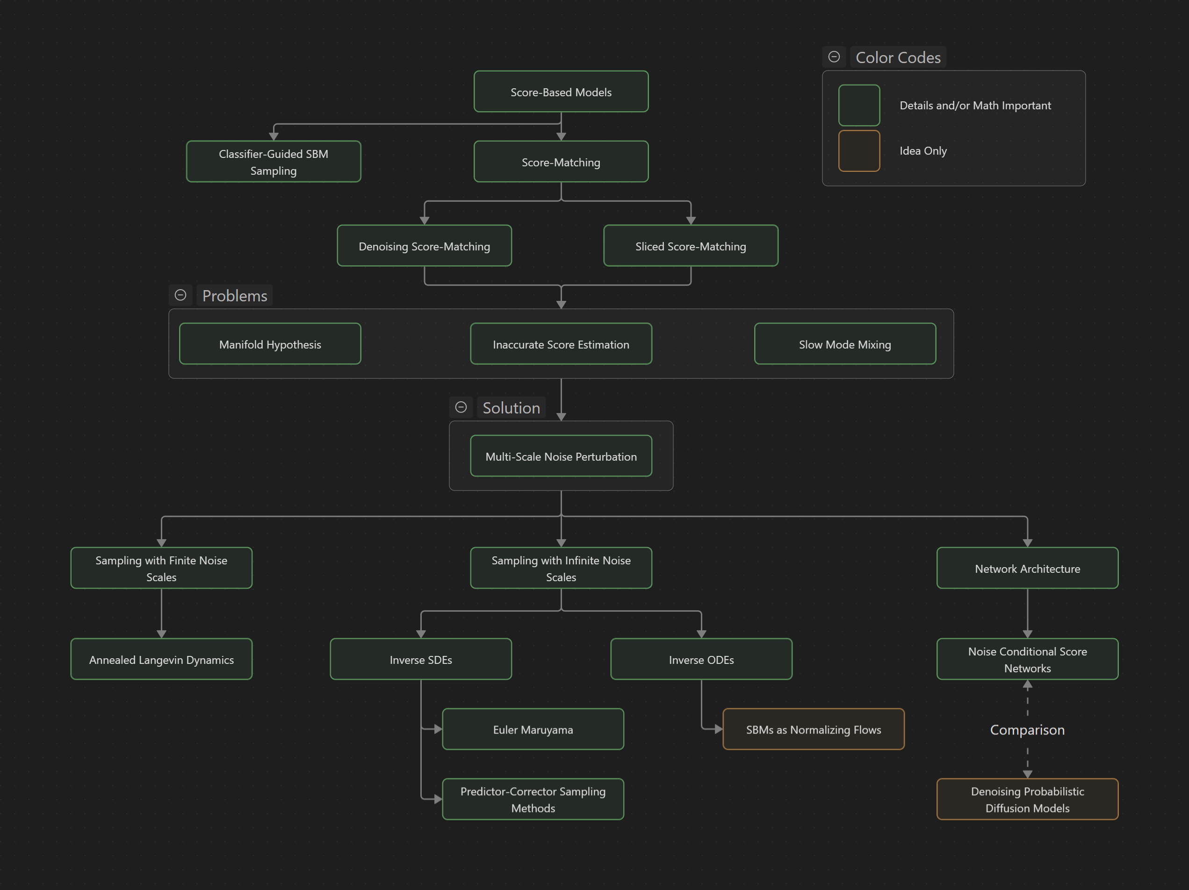The image size is (1189, 890).
Task: Select the Score-Based Models node
Action: pyautogui.click(x=561, y=92)
